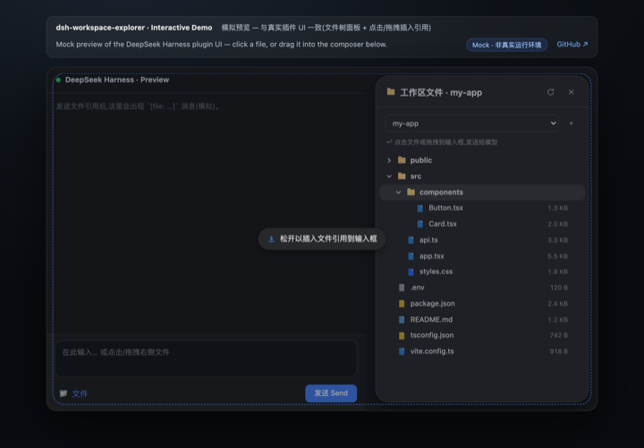Open the GitHub link
This screenshot has height=448, width=644.
pyautogui.click(x=572, y=45)
